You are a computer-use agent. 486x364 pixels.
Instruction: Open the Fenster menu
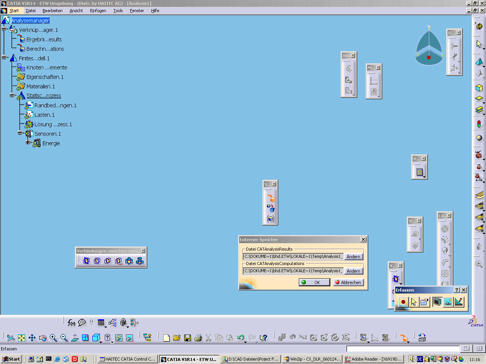tap(137, 11)
